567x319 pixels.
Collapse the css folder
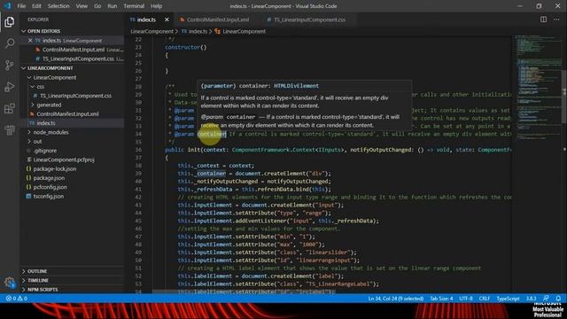click(33, 87)
